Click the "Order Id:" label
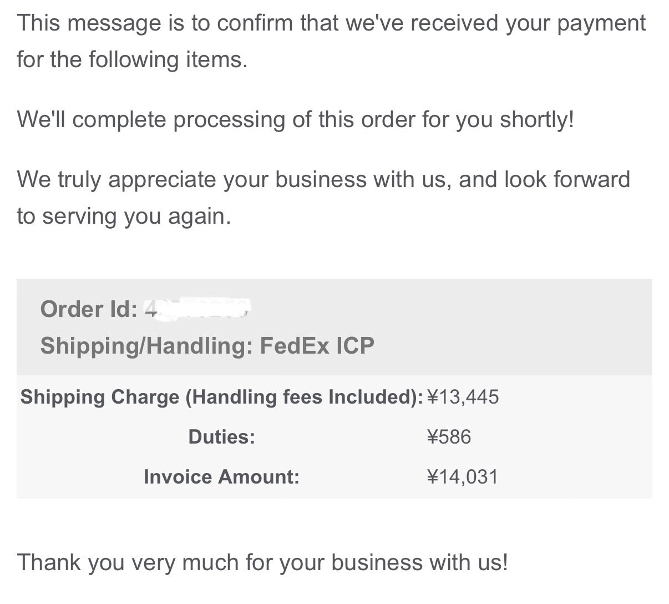Image resolution: width=669 pixels, height=604 pixels. point(89,309)
